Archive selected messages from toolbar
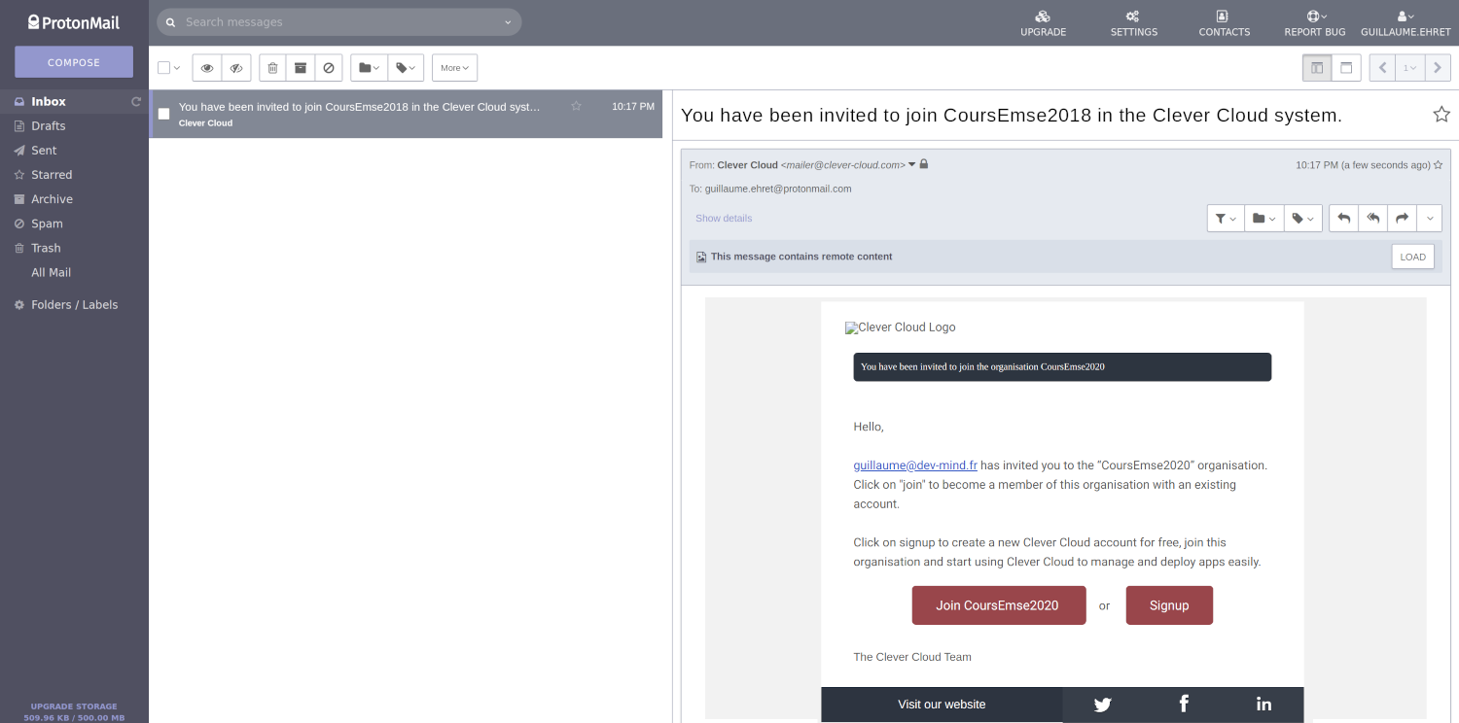Image resolution: width=1459 pixels, height=723 pixels. 301,68
